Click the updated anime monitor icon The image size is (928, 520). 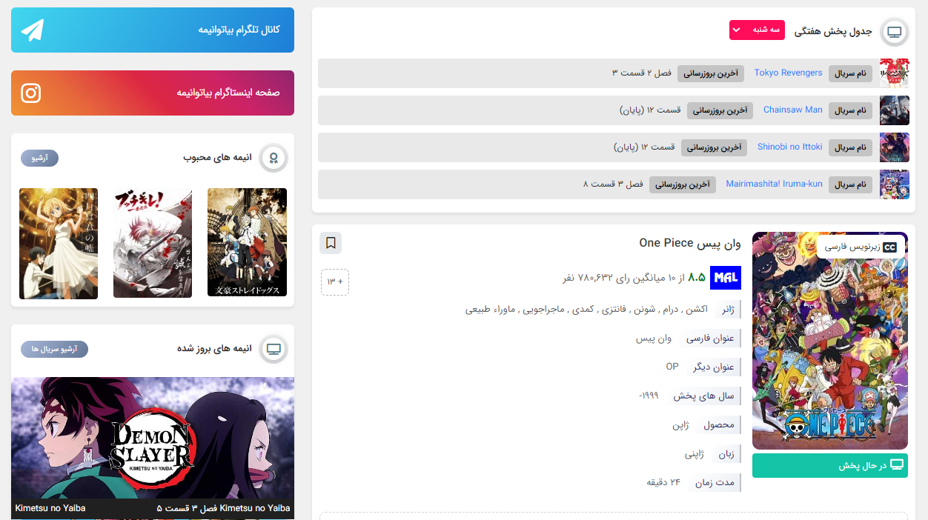274,349
